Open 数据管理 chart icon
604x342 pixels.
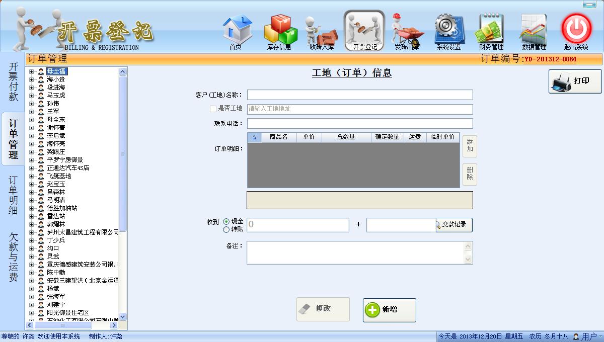pyautogui.click(x=534, y=30)
